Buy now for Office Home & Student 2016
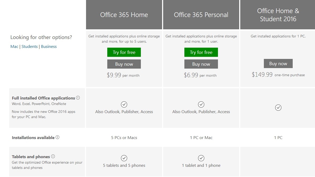This screenshot has height=177, width=315. [278, 64]
